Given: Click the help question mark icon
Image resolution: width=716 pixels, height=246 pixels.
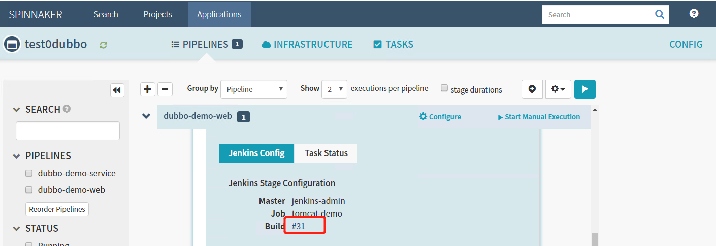Looking at the screenshot, I should coord(694,14).
